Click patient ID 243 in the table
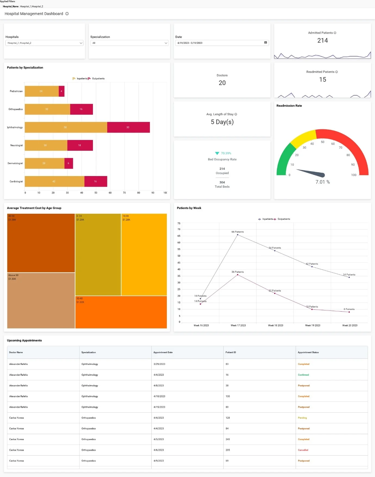375x477 pixels. pos(228,439)
